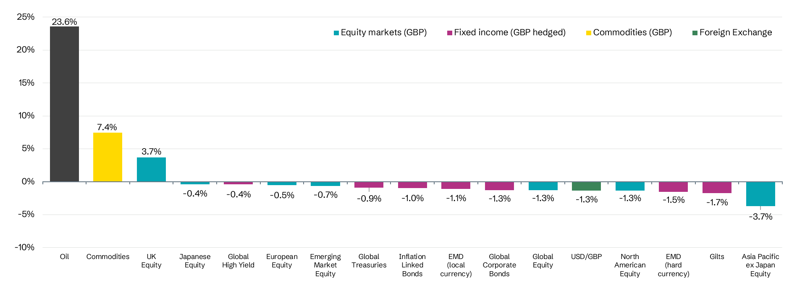
Task: Click the Global Treasuries axis label
Action: pyautogui.click(x=369, y=261)
